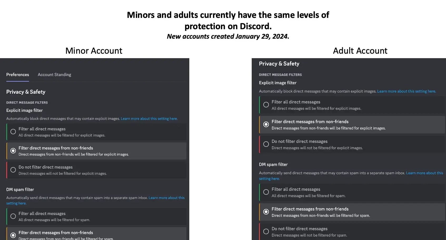The width and height of the screenshot is (446, 240).
Task: Click the minor panel's 'Explicit image filter' heading
Action: point(24,111)
